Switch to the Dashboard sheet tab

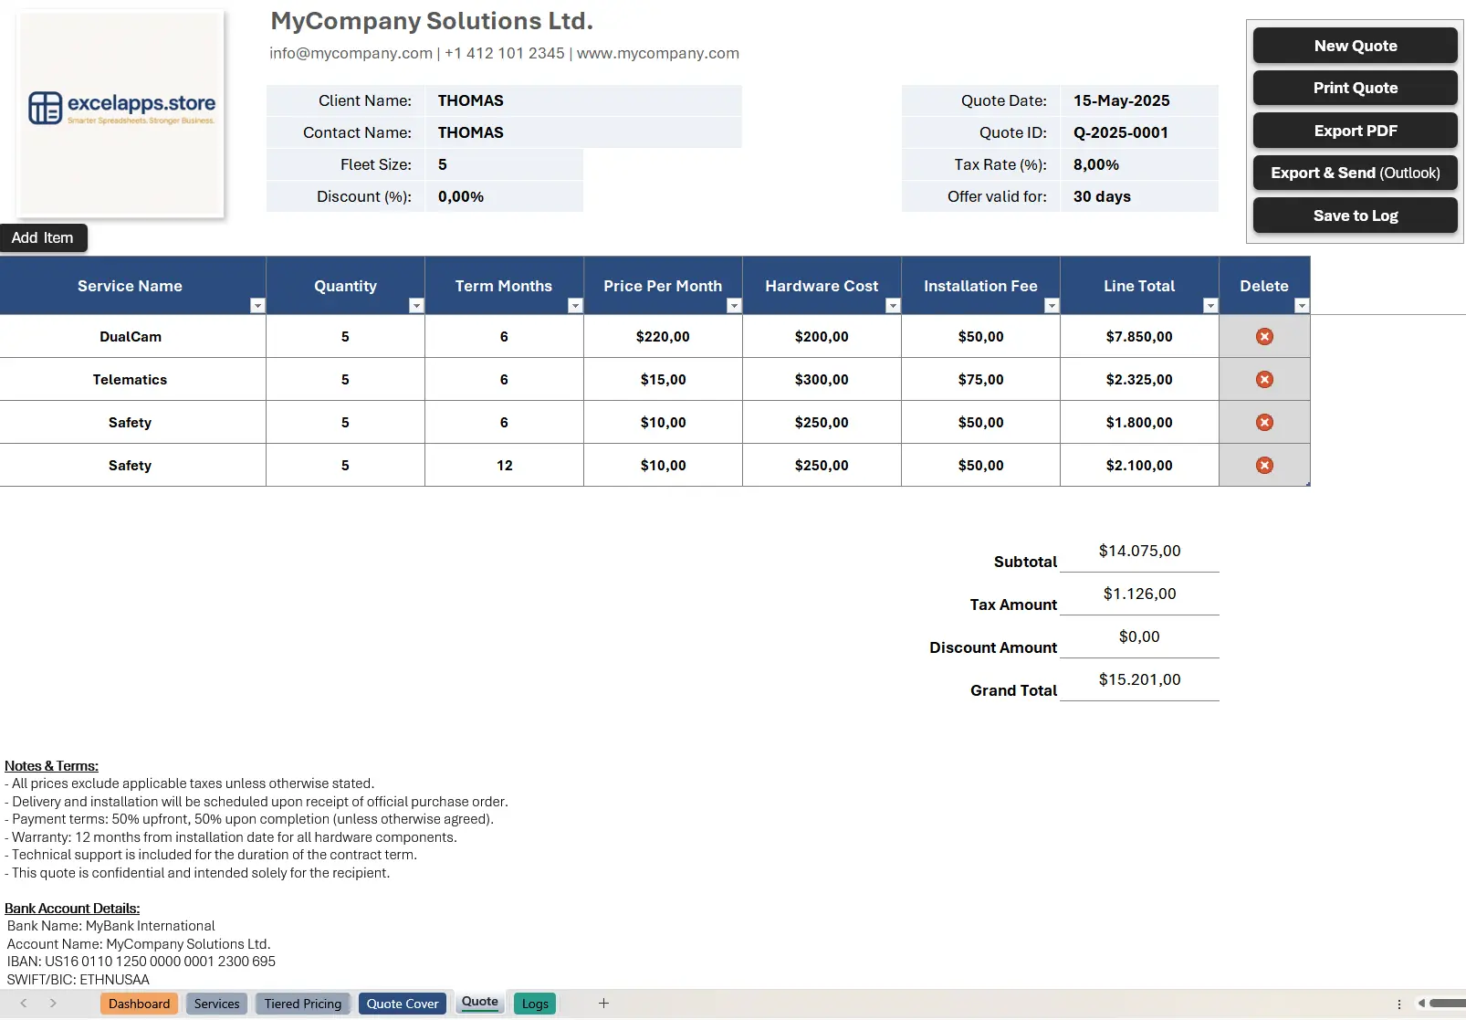click(139, 1004)
